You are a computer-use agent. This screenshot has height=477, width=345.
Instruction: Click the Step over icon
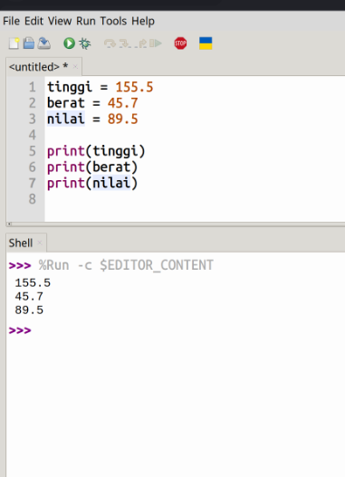(x=110, y=43)
